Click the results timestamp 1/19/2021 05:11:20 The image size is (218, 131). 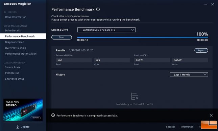pos(81,50)
